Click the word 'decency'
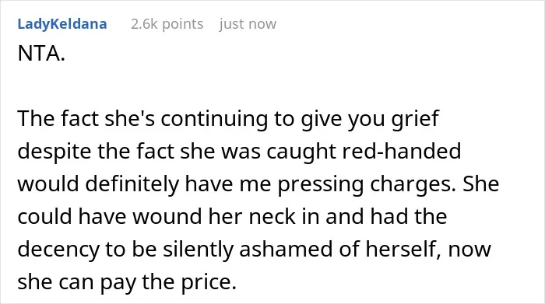This screenshot has width=545, height=304. (58, 250)
